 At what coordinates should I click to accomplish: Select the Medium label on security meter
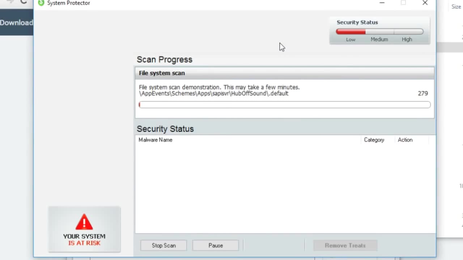[379, 39]
